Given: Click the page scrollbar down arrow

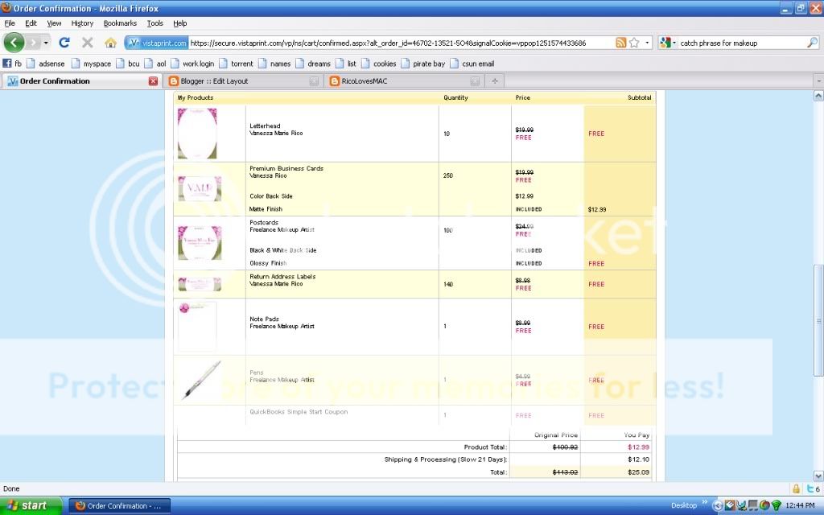Looking at the screenshot, I should (818, 476).
